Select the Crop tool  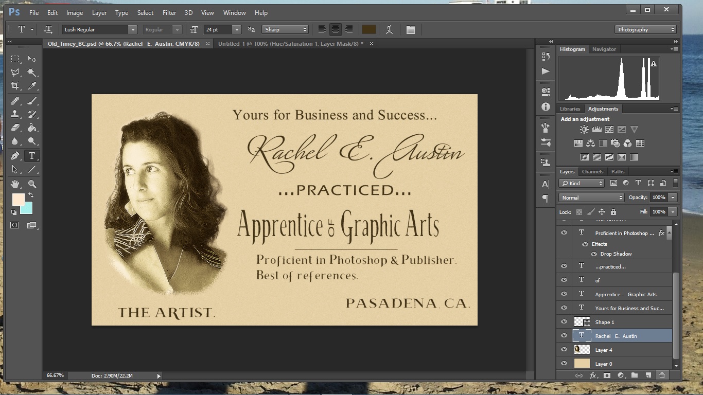[15, 86]
